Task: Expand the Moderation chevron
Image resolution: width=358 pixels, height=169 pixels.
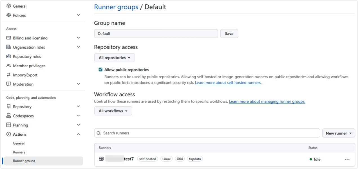Action: coord(79,84)
